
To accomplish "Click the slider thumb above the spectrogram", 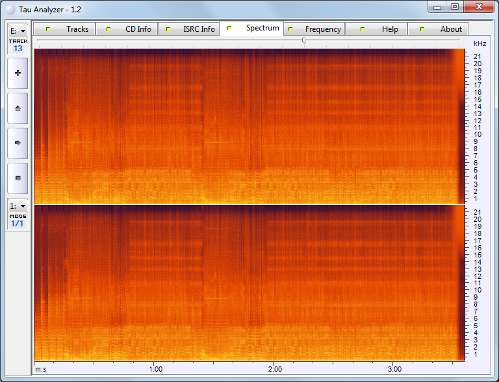I will click(x=304, y=41).
